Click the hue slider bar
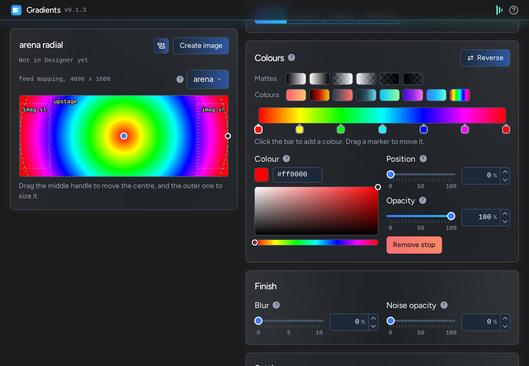This screenshot has width=529, height=366. pos(316,242)
